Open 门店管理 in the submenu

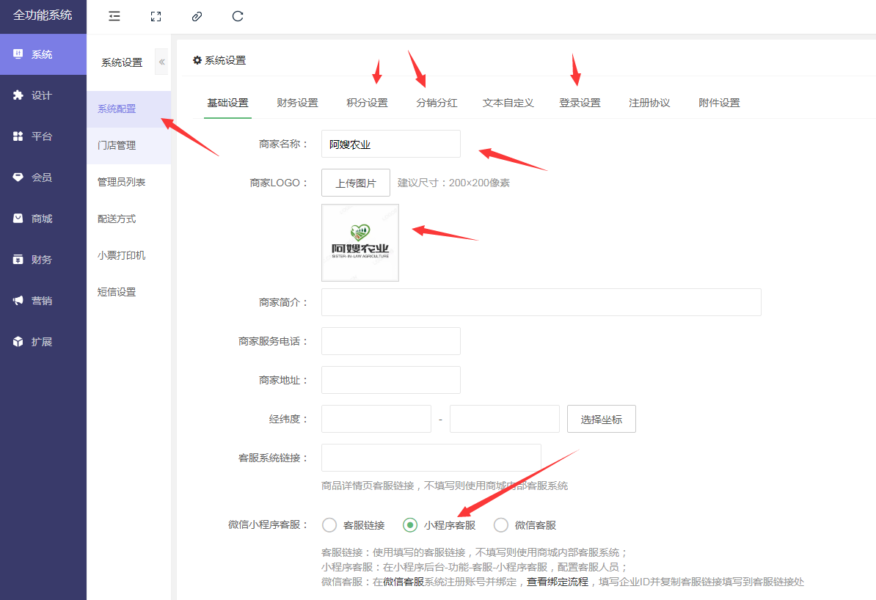click(x=117, y=145)
